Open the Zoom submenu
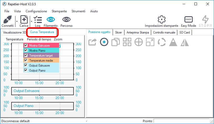Viewport: 214px width, 124px height. point(58,39)
